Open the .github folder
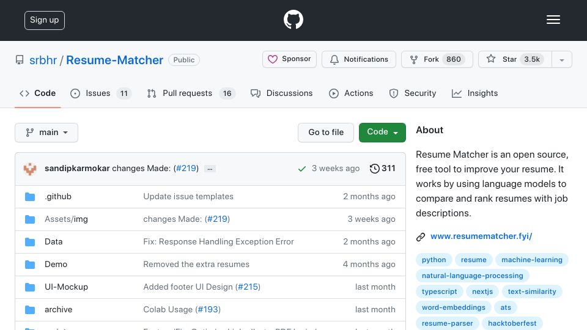This screenshot has width=587, height=330. (58, 196)
